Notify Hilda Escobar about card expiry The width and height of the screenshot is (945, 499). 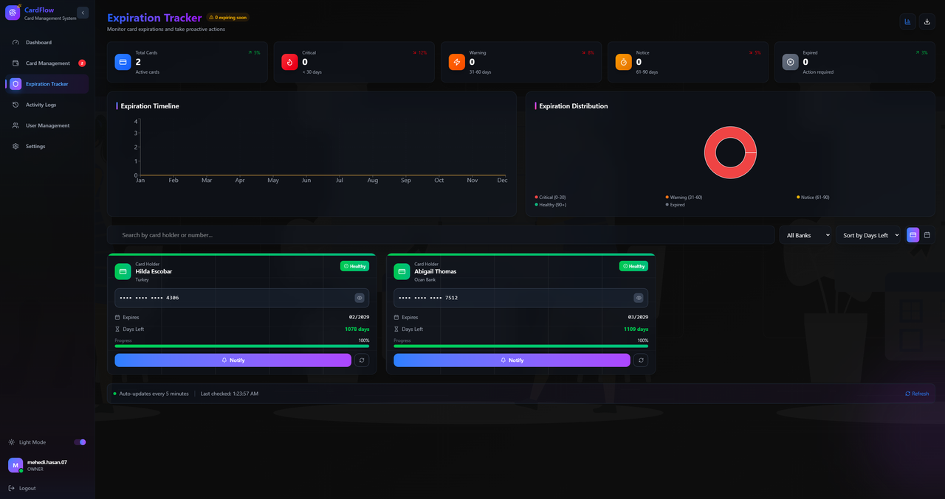point(233,360)
